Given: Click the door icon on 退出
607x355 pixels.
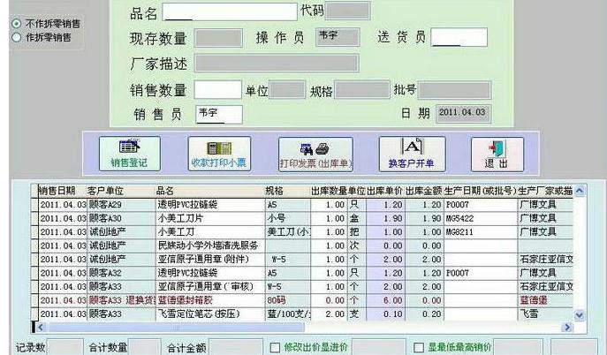Looking at the screenshot, I should [497, 149].
